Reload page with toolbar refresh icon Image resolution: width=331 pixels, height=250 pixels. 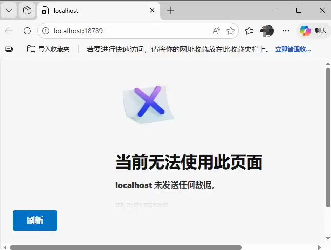27,31
